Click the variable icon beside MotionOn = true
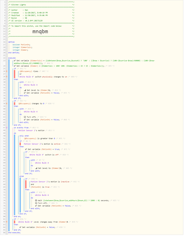The width and height of the screenshot is (184, 236). (26, 149)
